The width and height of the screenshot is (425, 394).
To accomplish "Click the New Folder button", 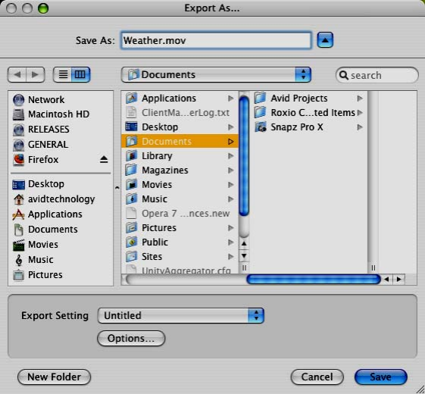I will (x=55, y=377).
